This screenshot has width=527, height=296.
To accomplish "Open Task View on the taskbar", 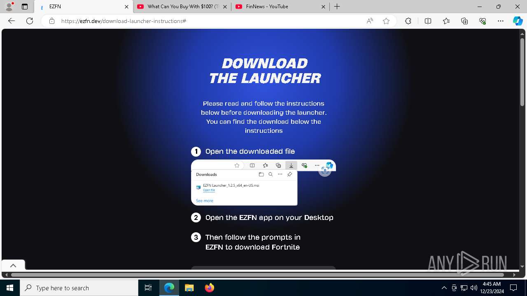I will point(148,288).
